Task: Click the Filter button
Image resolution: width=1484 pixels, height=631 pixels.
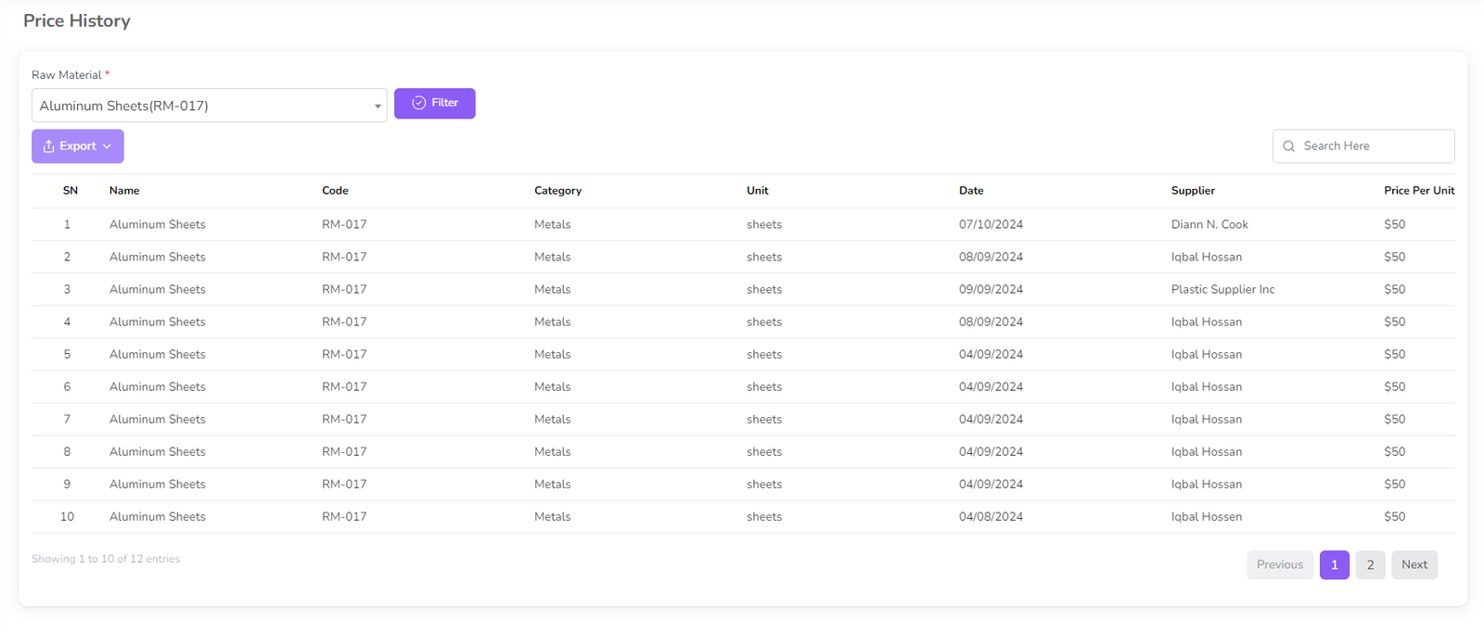Action: pos(434,103)
